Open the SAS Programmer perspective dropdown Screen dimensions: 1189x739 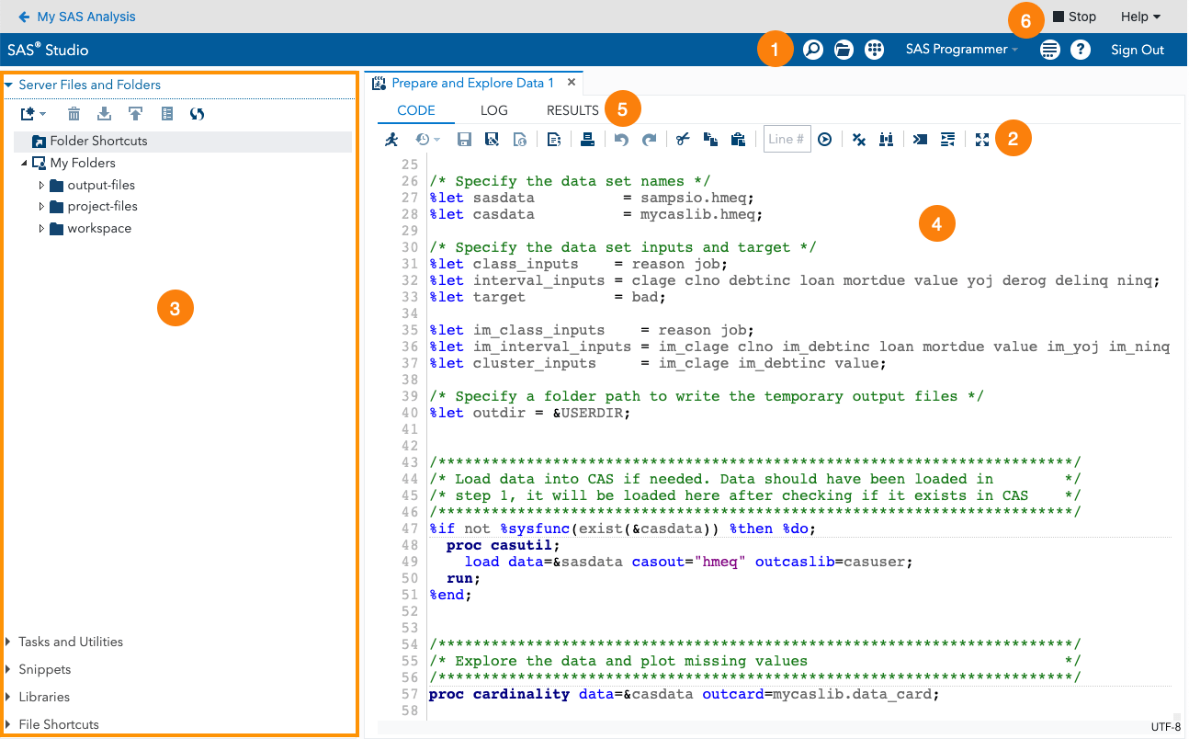(962, 50)
